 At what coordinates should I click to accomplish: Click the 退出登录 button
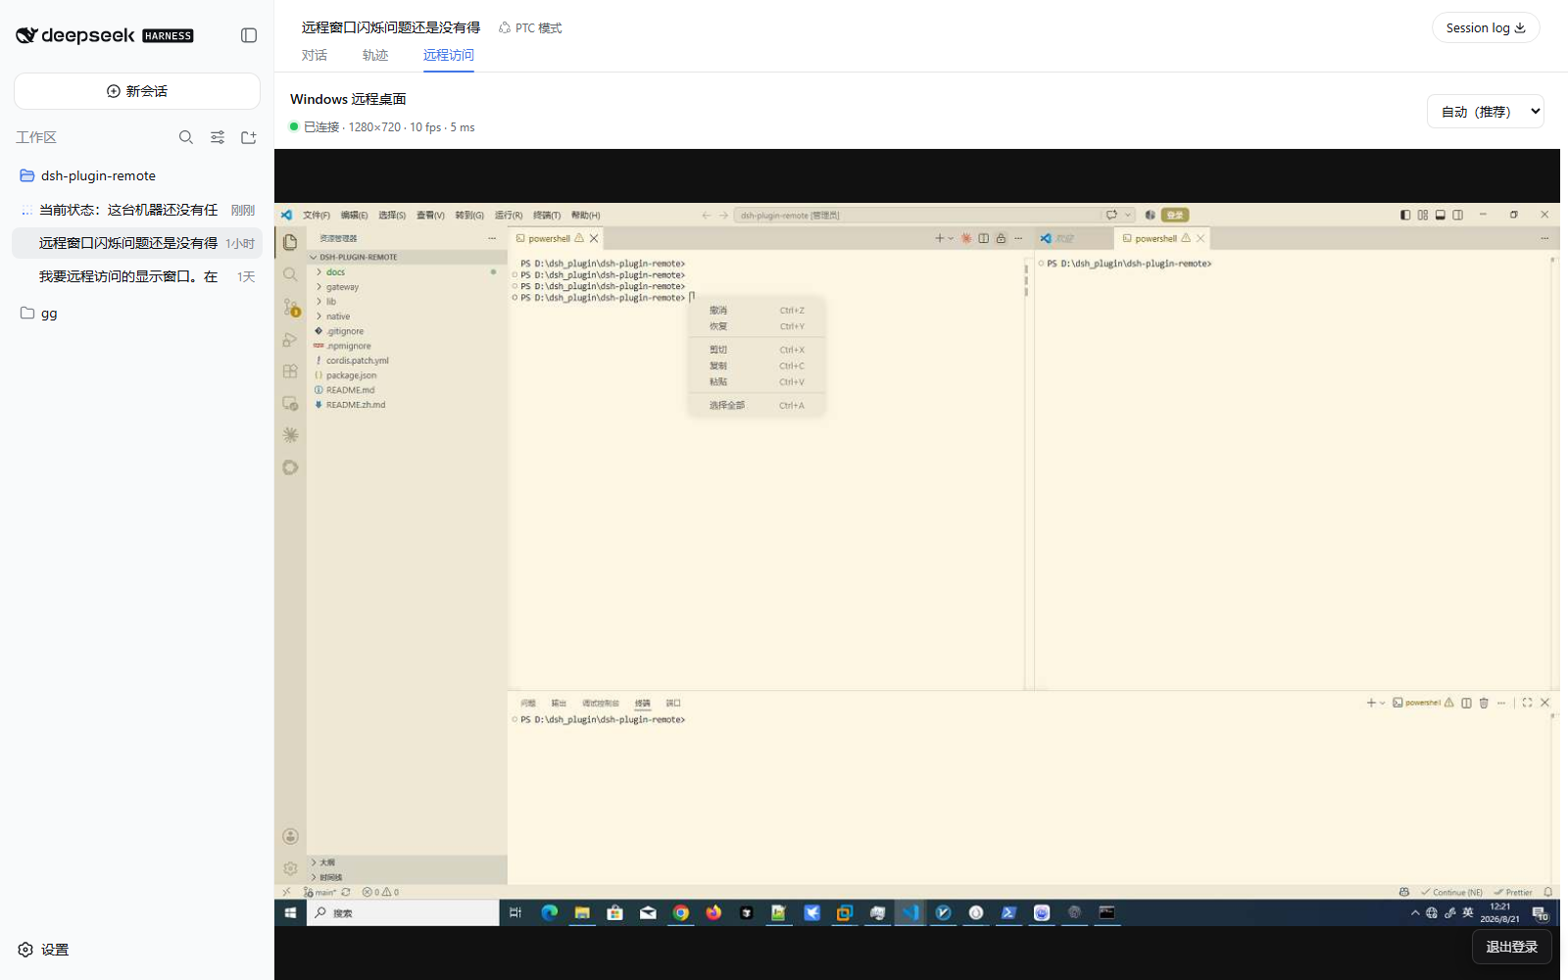tap(1512, 947)
